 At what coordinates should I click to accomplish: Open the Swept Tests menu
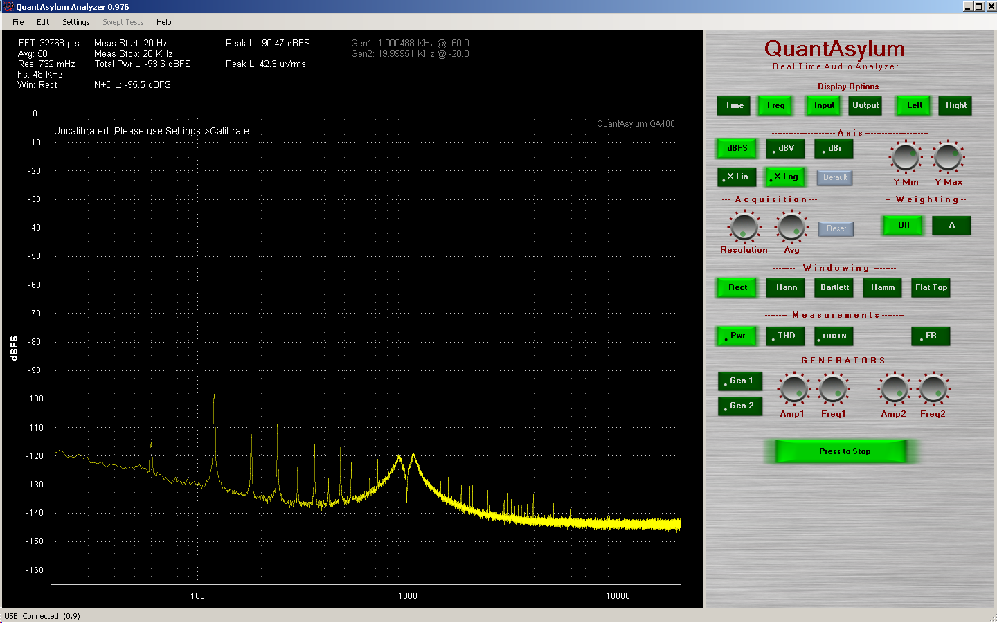(x=123, y=22)
